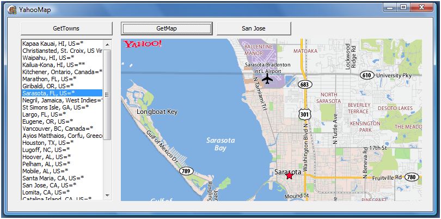The image size is (441, 219).
Task: Click the San Jose button
Action: (253, 28)
